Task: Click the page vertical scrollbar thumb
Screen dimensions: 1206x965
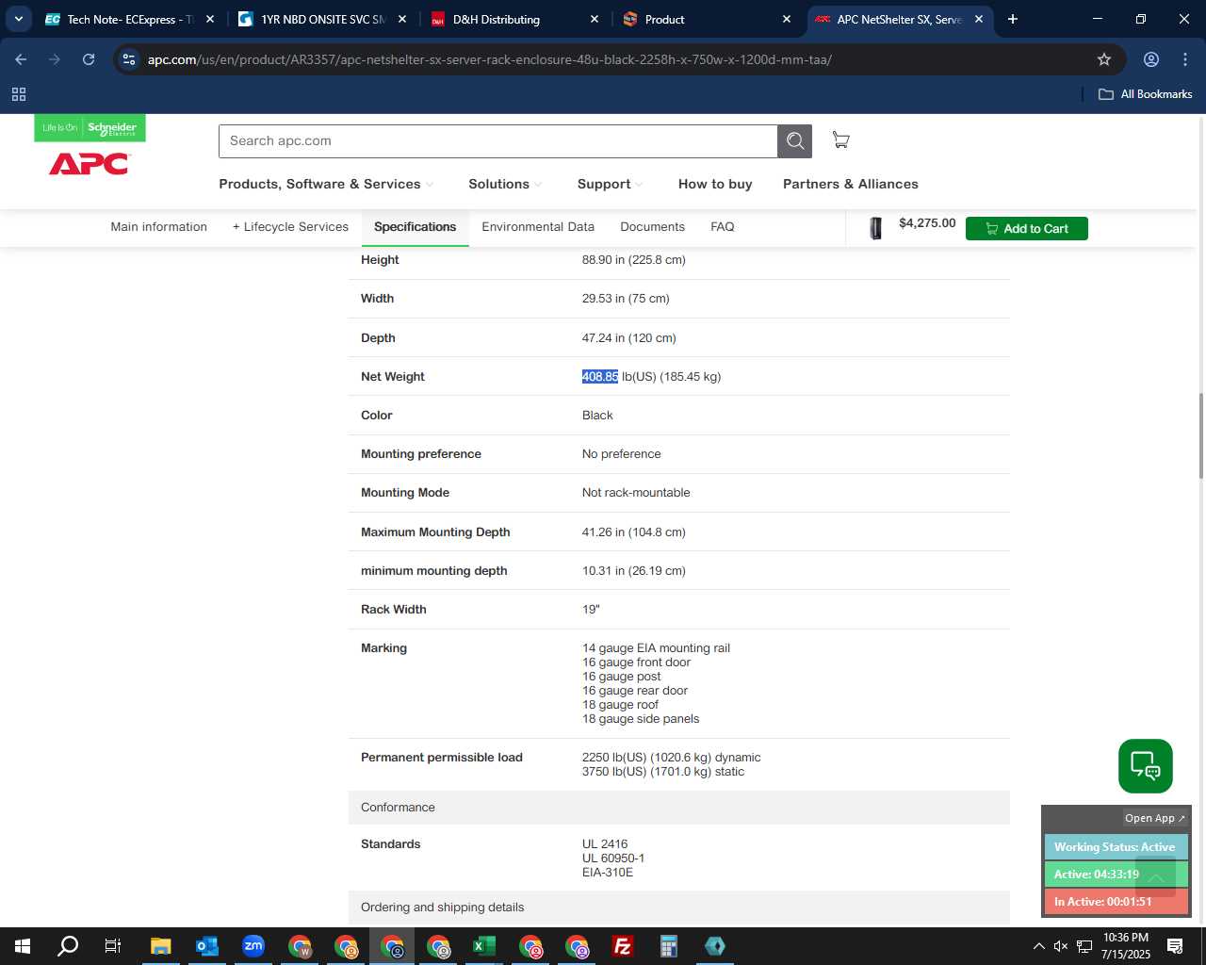Action: tap(1200, 436)
